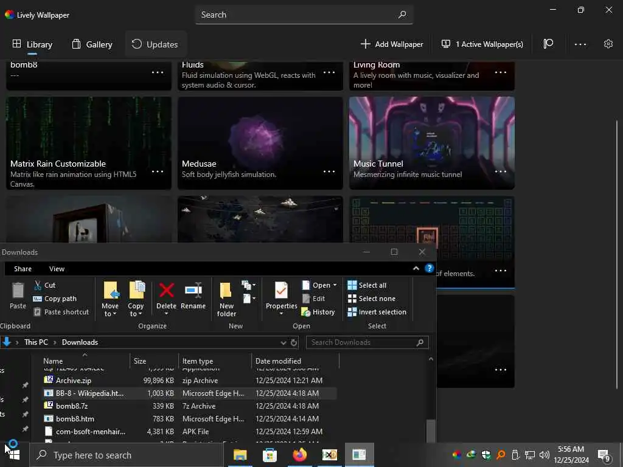Open the Copy to dropdown

[x=136, y=299]
